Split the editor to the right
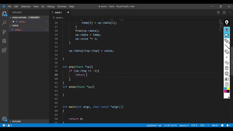The height and width of the screenshot is (131, 233). 224,12
